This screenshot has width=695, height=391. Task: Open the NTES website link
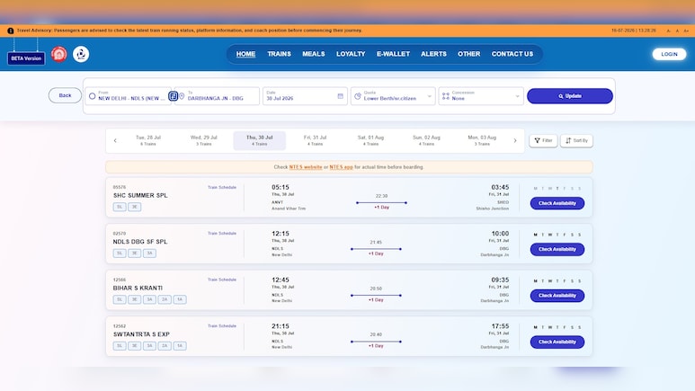pyautogui.click(x=306, y=167)
